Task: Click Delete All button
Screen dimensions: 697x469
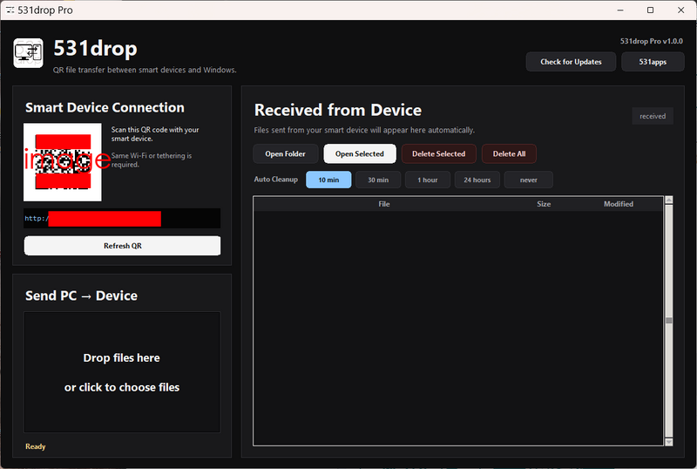Action: point(509,154)
